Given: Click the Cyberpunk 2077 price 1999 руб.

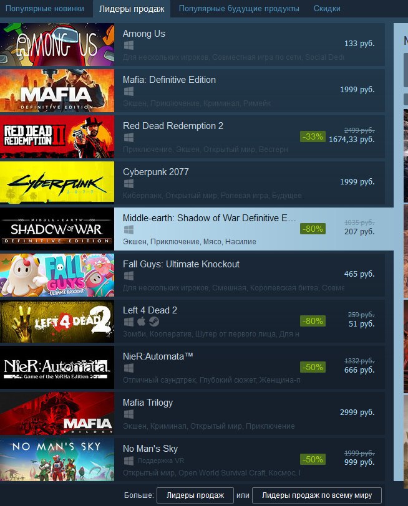Looking at the screenshot, I should [x=357, y=182].
